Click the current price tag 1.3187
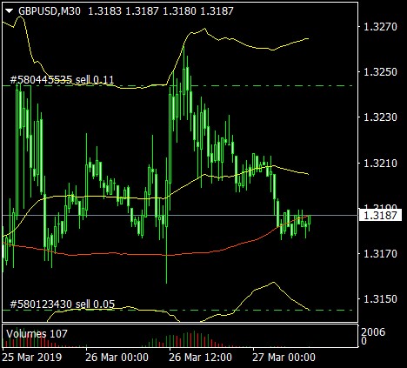The width and height of the screenshot is (407, 368). [380, 216]
